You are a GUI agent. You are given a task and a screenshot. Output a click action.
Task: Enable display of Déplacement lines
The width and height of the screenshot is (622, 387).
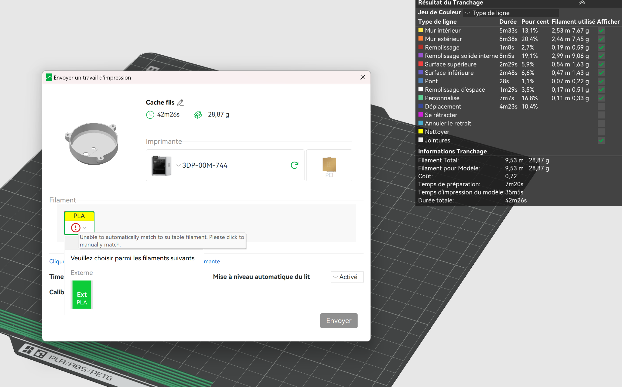coord(601,107)
